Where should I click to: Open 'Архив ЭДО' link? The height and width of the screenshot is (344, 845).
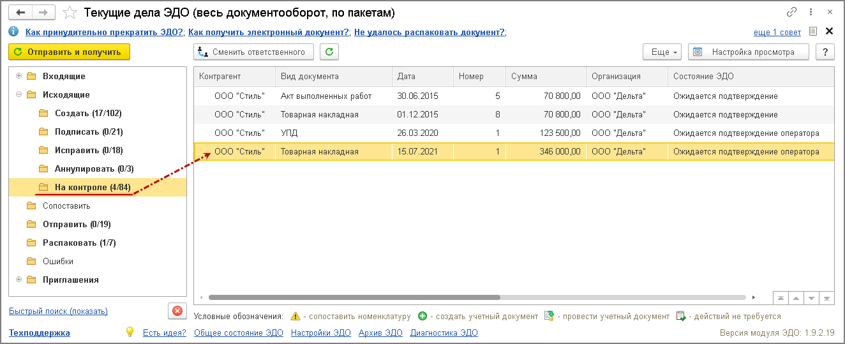(380, 333)
